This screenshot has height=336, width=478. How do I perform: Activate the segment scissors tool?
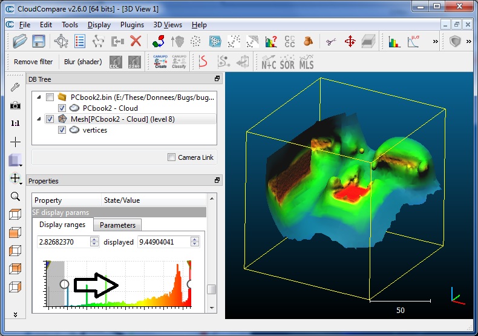click(331, 41)
